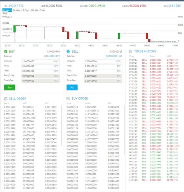Click trade history row at 01:53:07

pos(154,134)
